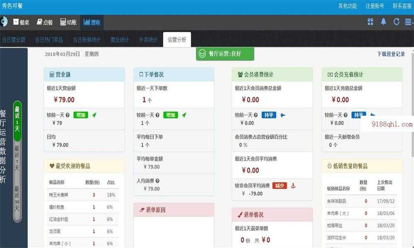Click 其他功能 in the top bar
This screenshot has width=414, height=248.
(347, 6)
